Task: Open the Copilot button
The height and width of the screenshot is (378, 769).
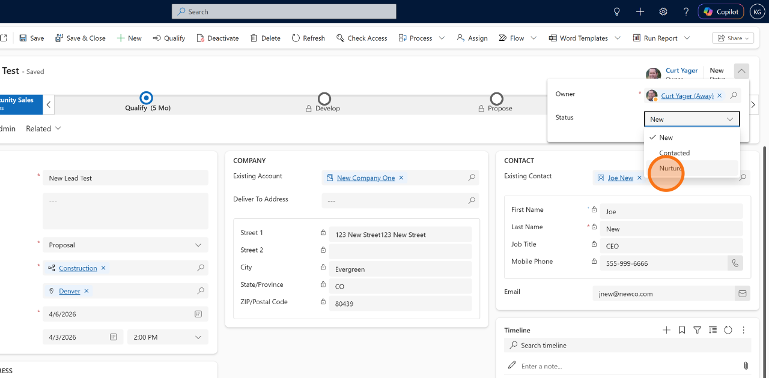Action: click(x=722, y=11)
